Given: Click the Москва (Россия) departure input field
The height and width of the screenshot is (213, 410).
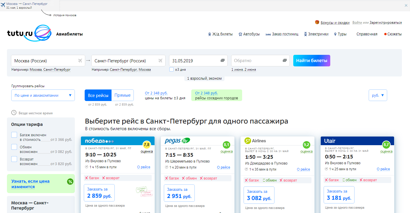Looking at the screenshot, I should coord(48,61).
